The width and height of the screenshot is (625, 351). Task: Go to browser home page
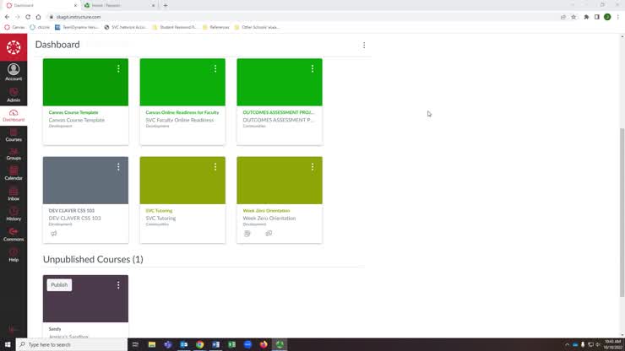(x=38, y=17)
